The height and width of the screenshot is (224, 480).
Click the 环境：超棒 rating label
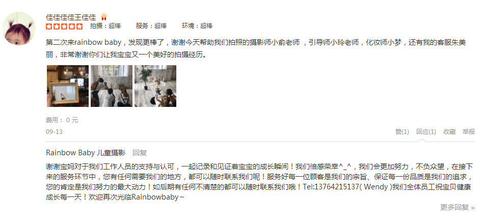pyautogui.click(x=197, y=26)
